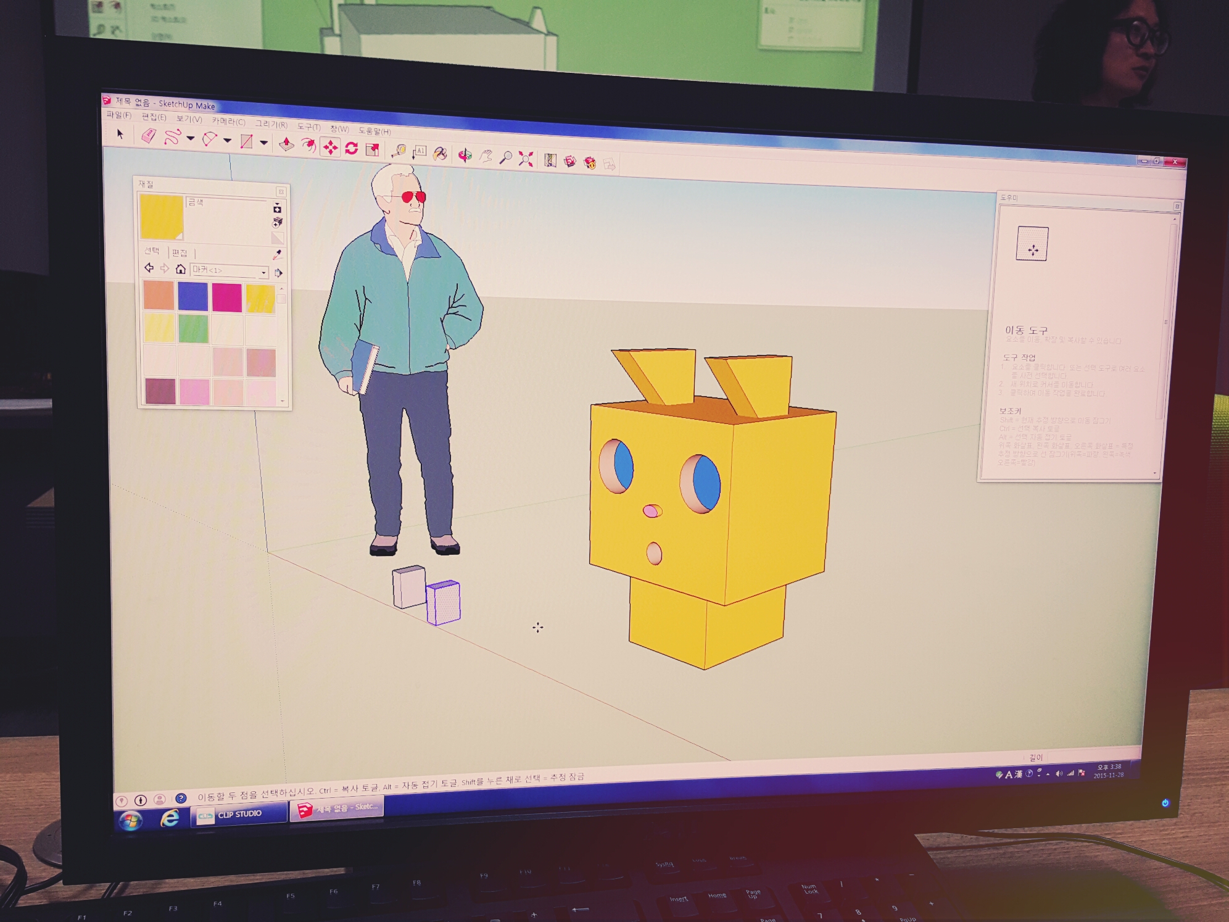This screenshot has height=922, width=1229.
Task: Select the arrow Select tool
Action: 120,134
